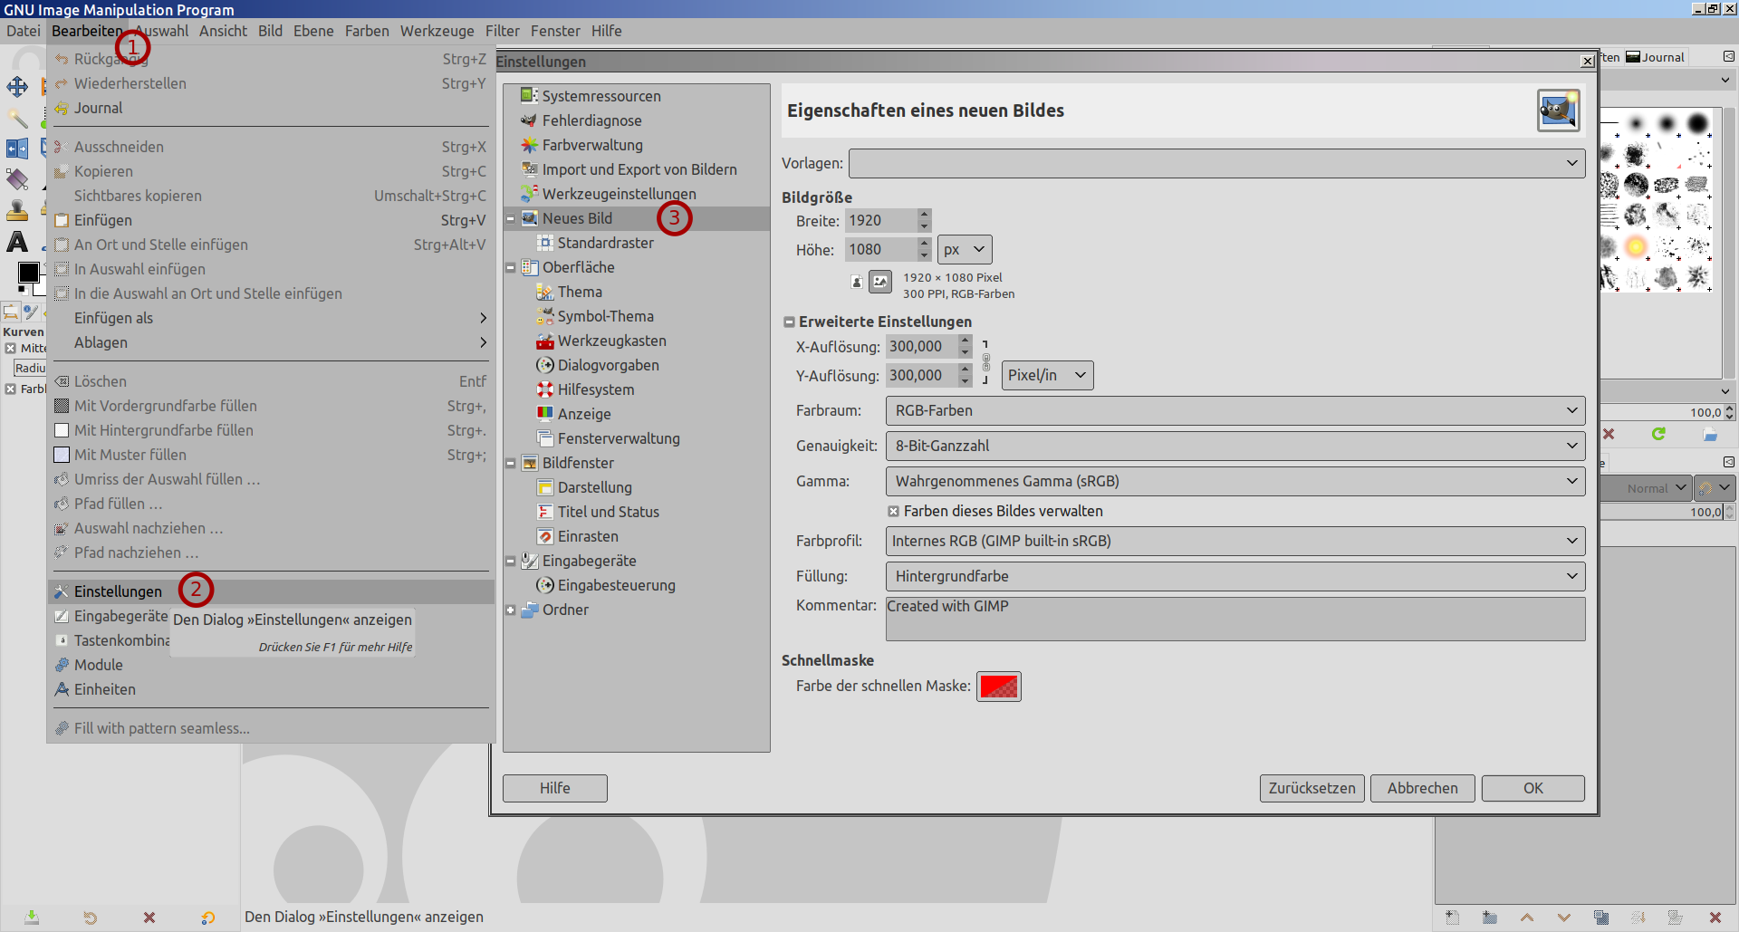This screenshot has width=1739, height=932.
Task: Select the Gradient tool in the toolbox
Action: click(17, 179)
